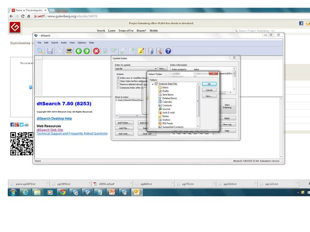Click Cancel in Select Folder dialog

(209, 90)
